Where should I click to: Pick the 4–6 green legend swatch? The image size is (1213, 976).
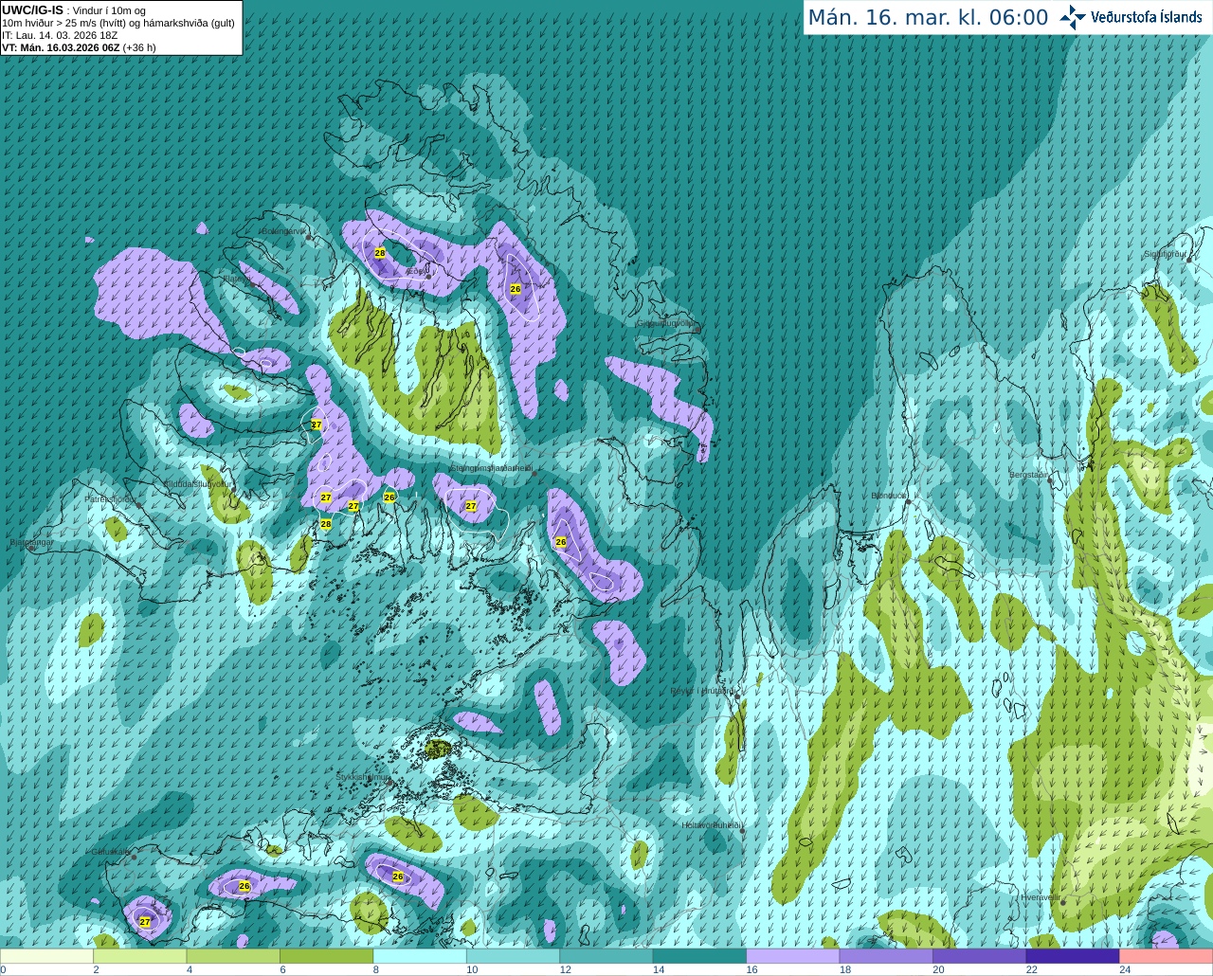coord(233,956)
